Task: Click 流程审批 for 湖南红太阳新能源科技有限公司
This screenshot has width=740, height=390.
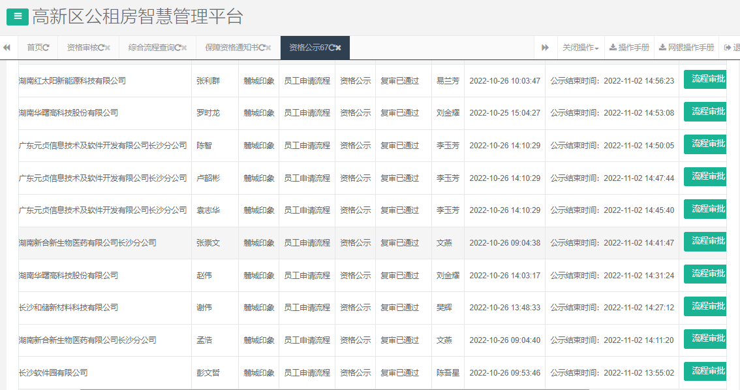Action: (706, 79)
